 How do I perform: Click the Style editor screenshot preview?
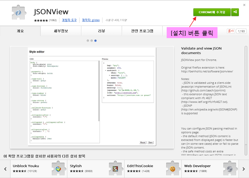[92, 97]
